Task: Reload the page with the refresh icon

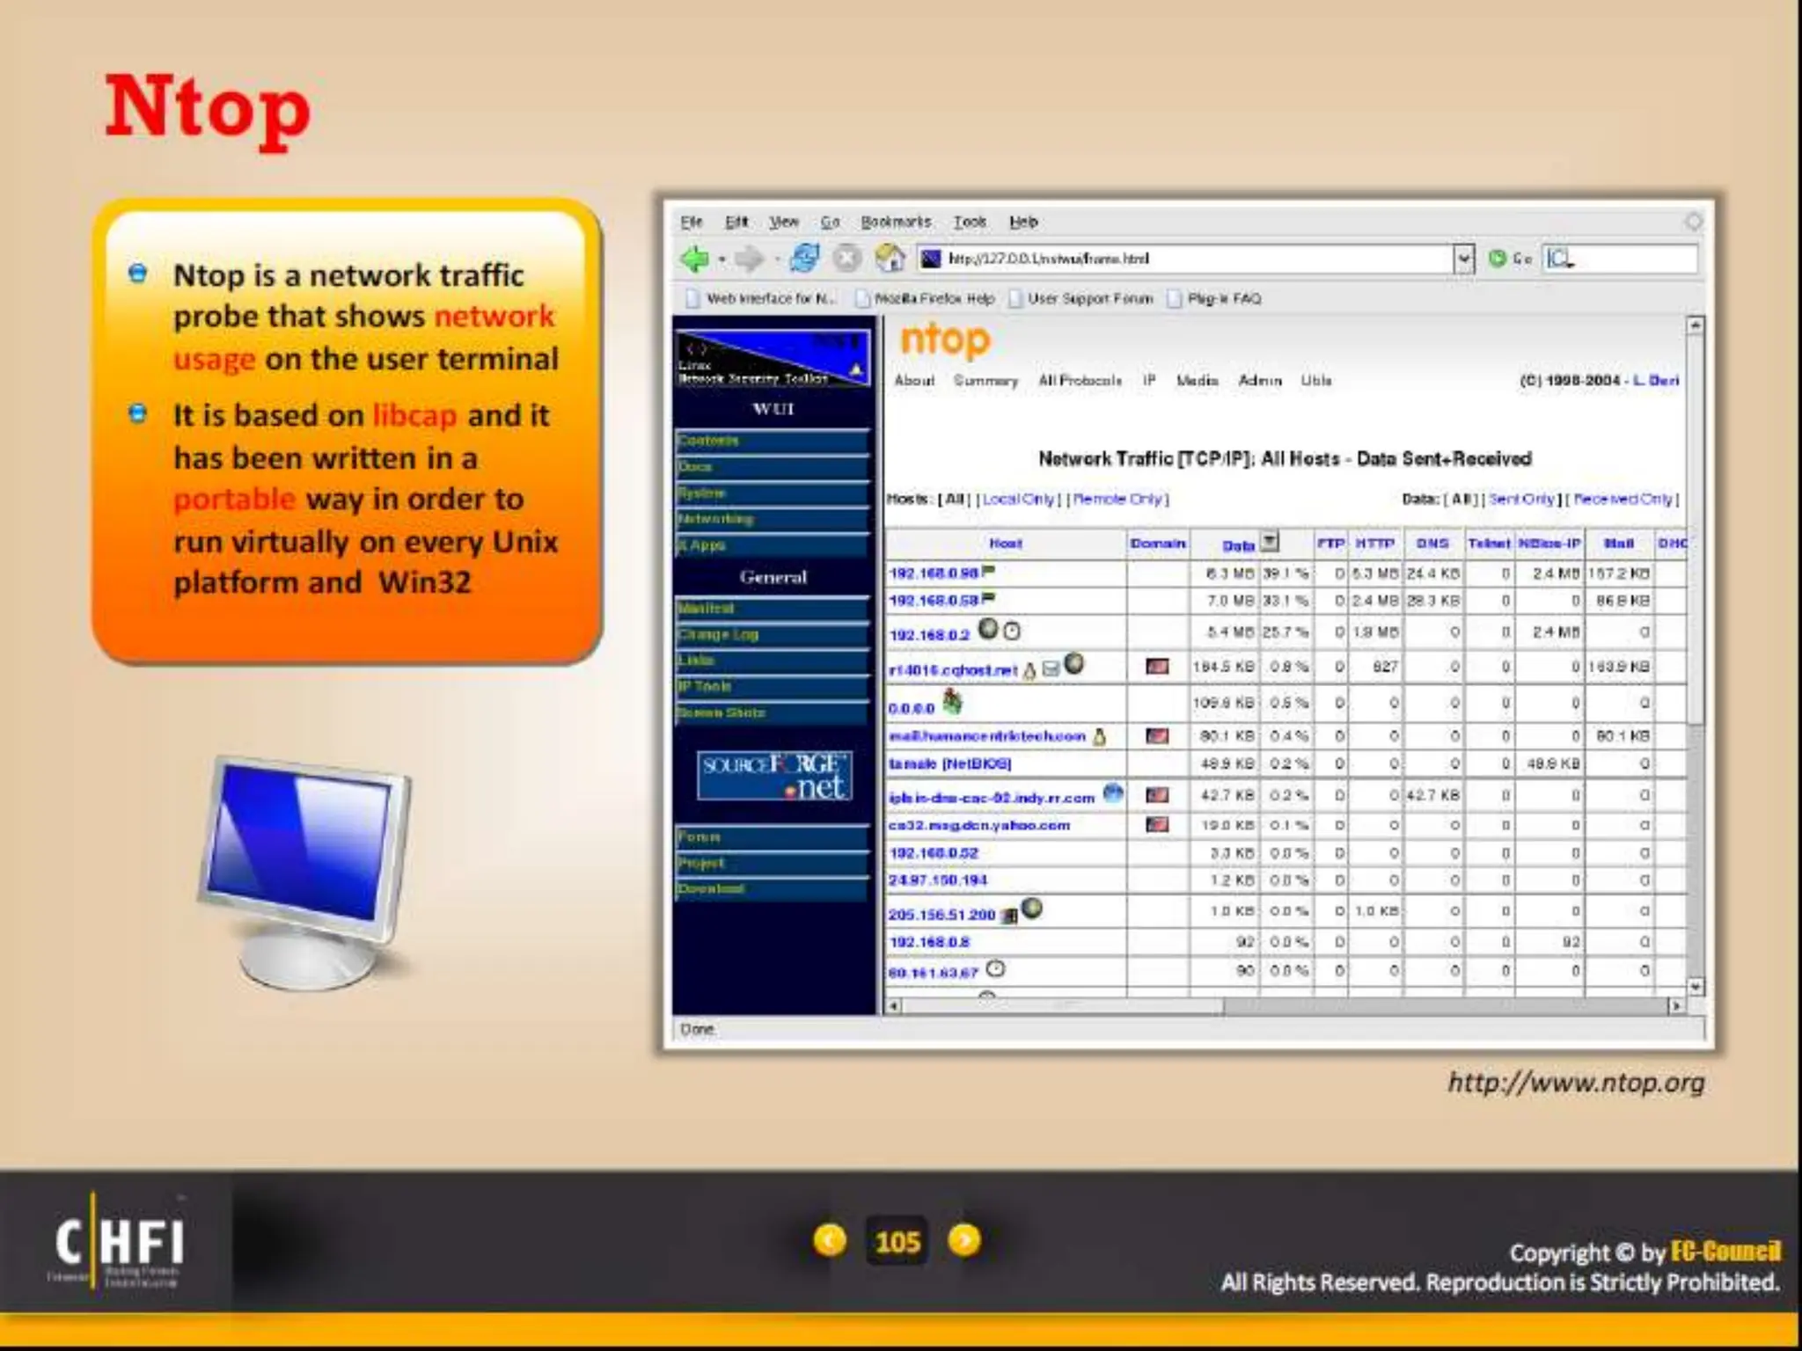Action: click(x=804, y=259)
